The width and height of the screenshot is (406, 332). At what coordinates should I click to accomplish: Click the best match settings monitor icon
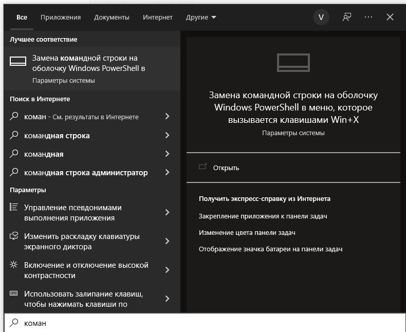point(18,61)
